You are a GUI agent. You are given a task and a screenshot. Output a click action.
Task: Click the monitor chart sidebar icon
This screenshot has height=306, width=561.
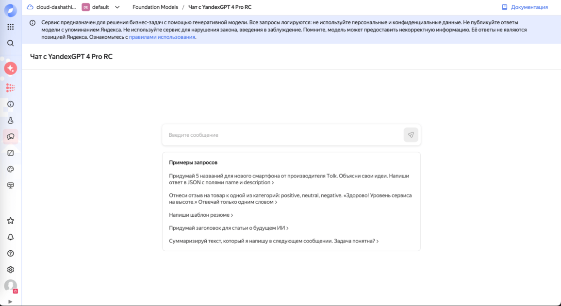tap(10, 186)
